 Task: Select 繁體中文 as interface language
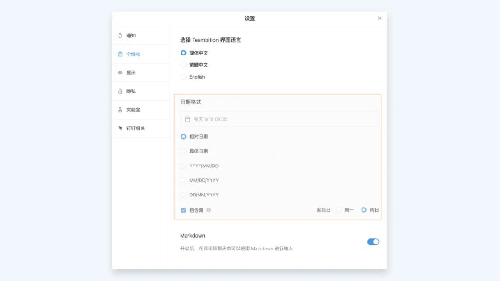coord(183,65)
